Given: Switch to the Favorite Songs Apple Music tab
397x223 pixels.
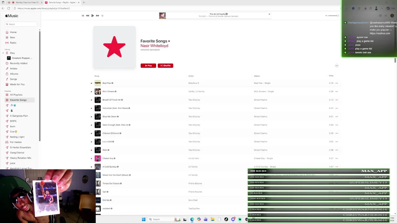Looking at the screenshot, I should coord(62,2).
